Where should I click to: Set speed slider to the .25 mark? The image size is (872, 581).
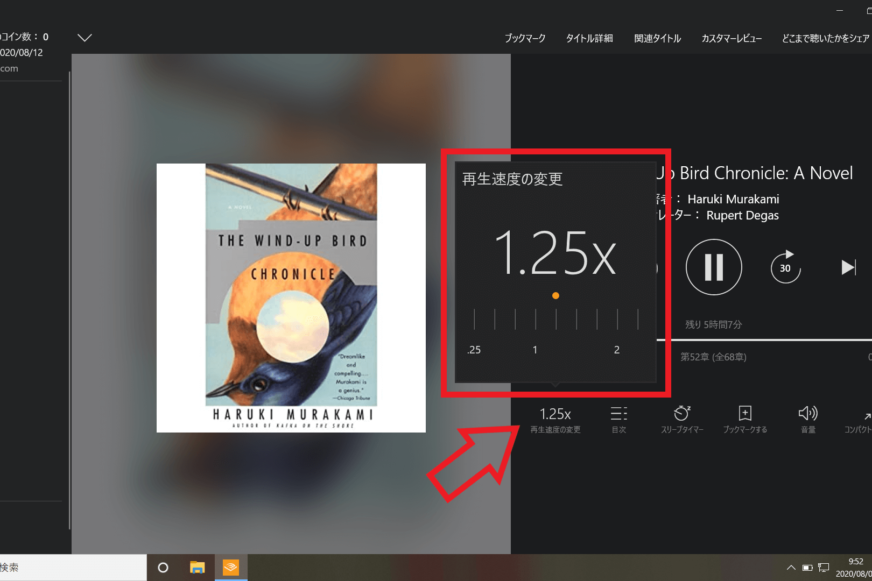pyautogui.click(x=474, y=319)
